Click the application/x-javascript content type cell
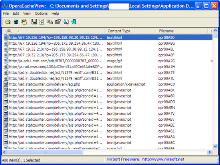 [x=126, y=84]
